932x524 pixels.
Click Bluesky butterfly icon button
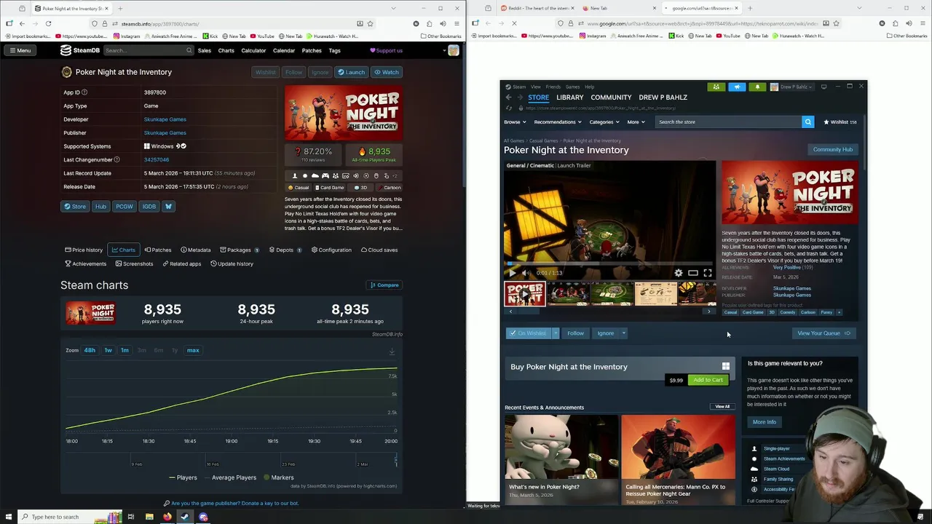[168, 206]
